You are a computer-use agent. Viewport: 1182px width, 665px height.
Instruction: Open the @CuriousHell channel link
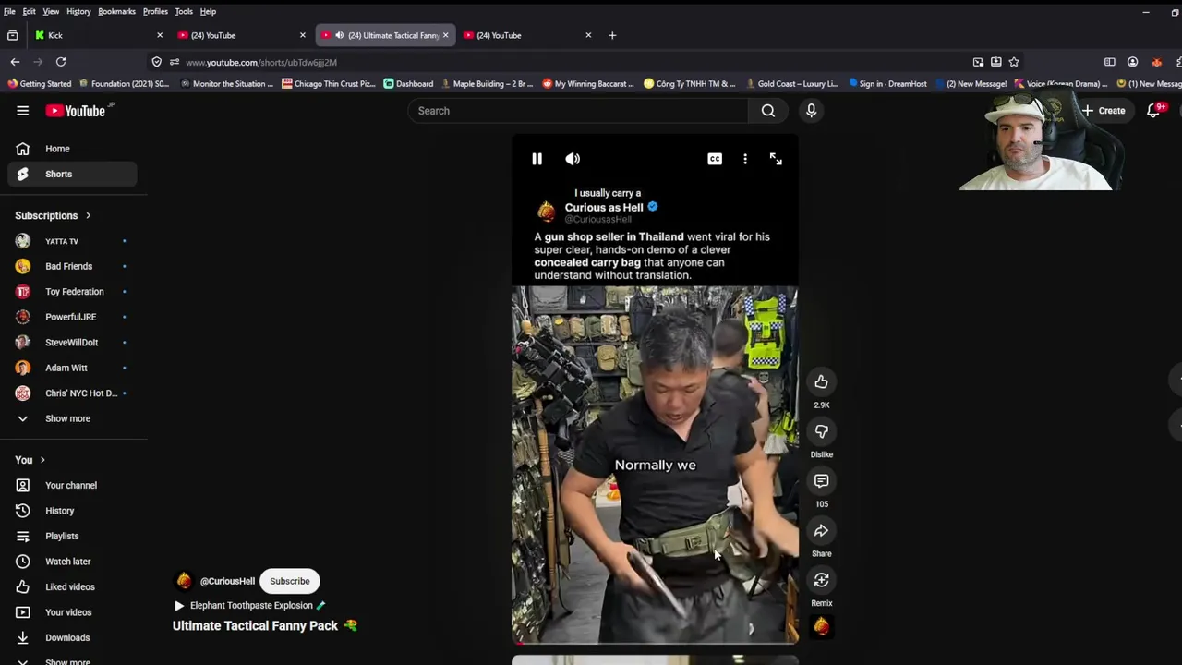[227, 581]
